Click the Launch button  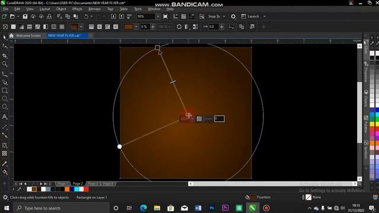tap(250, 17)
